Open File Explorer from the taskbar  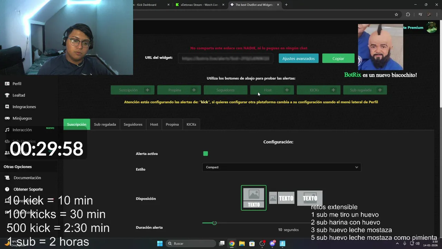point(242,243)
